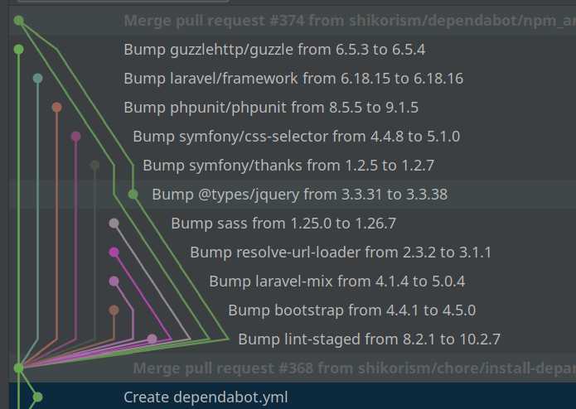Select the Bump bootstrap 4.5.0 commit

click(x=351, y=310)
